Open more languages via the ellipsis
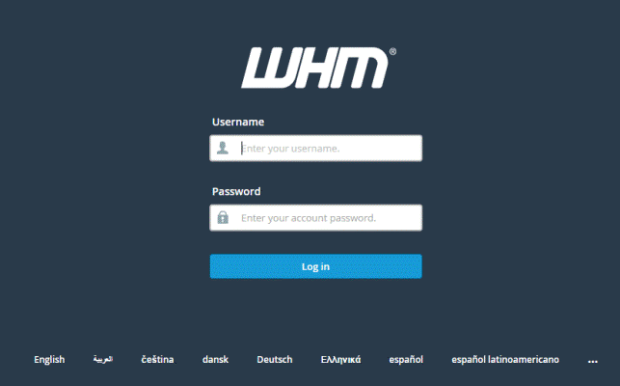 coord(593,361)
